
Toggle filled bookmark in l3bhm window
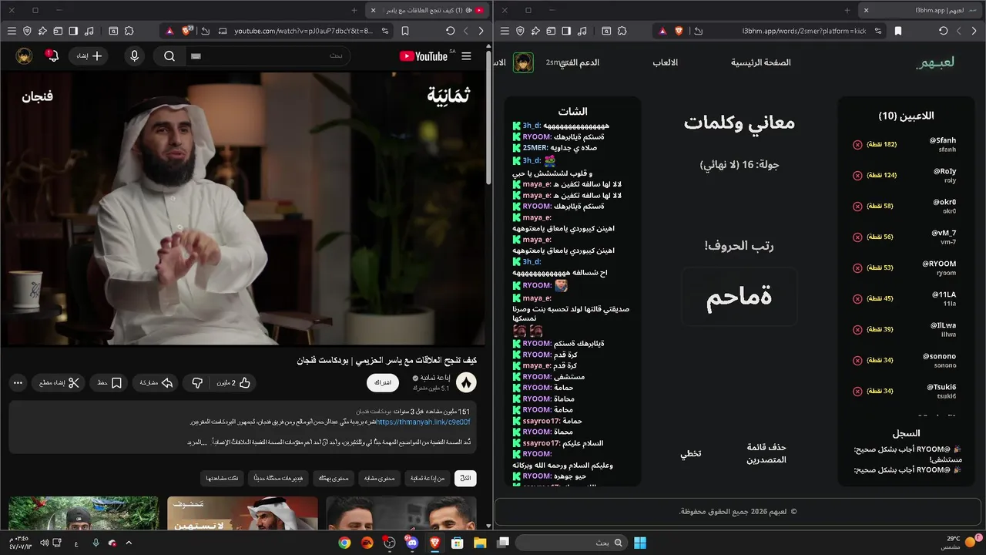898,31
